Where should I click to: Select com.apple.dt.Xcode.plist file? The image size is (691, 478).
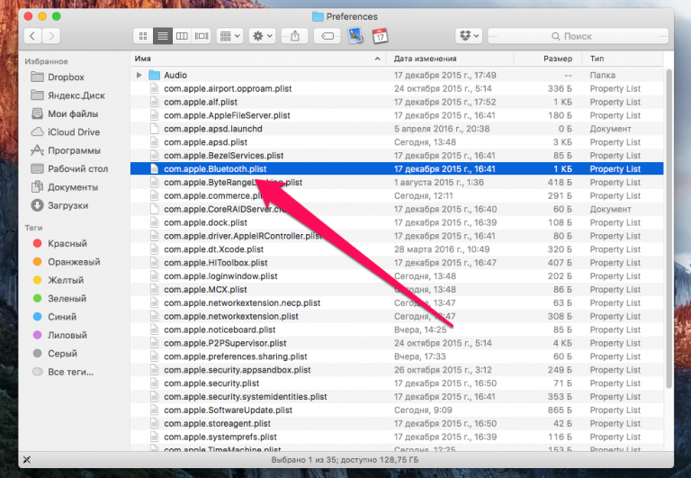pos(397,249)
